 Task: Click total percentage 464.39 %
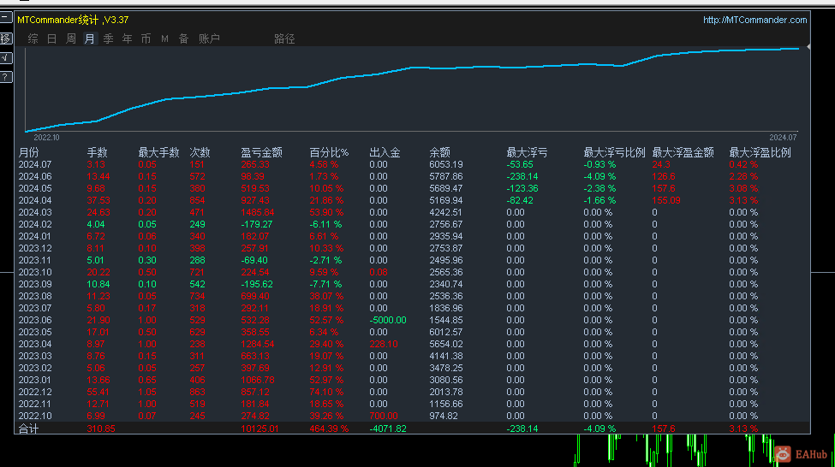(329, 429)
